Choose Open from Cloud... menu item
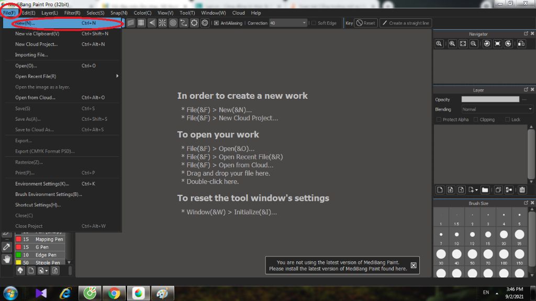The image size is (536, 301). 62,97
